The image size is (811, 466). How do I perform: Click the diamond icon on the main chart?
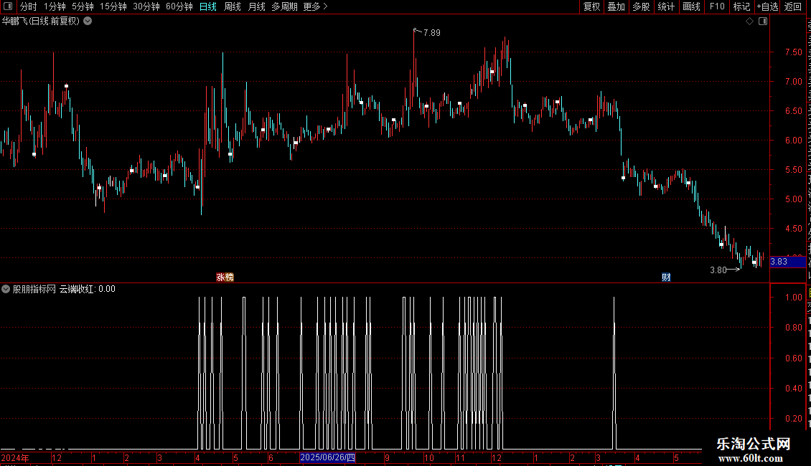coord(749,21)
